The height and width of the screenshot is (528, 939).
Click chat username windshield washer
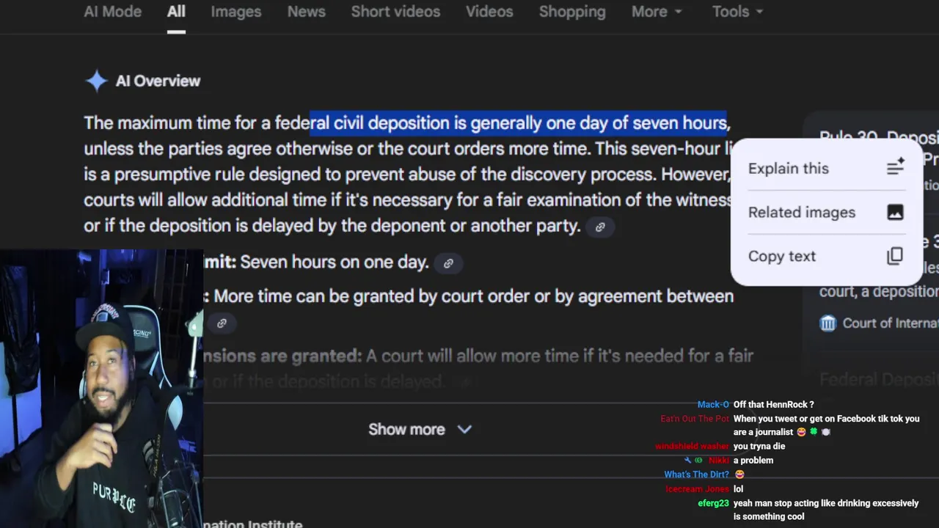pos(692,447)
